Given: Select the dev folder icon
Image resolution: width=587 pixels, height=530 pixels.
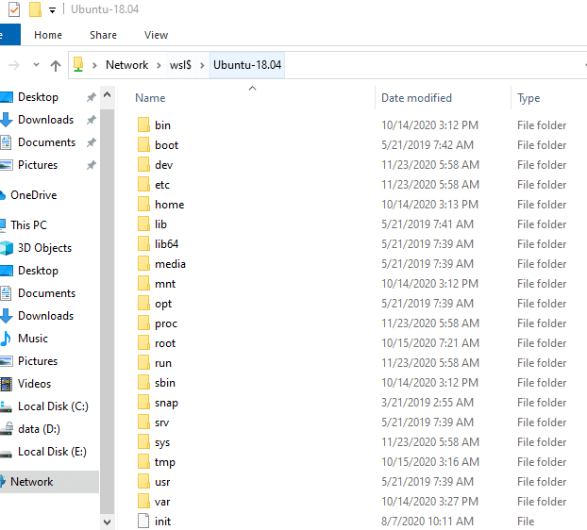Looking at the screenshot, I should (143, 165).
